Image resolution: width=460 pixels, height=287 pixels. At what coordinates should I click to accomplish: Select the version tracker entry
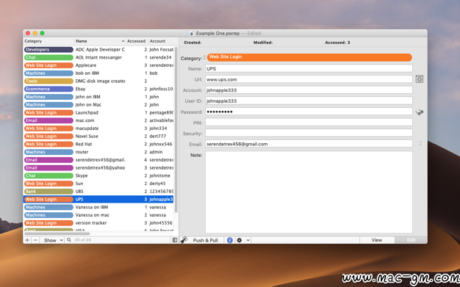[x=98, y=223]
